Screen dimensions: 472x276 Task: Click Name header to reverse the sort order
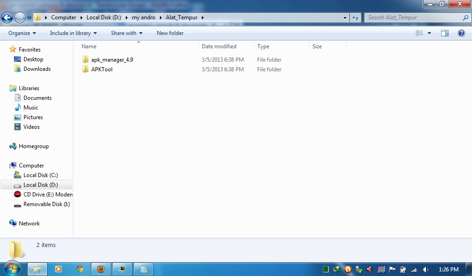tap(88, 46)
